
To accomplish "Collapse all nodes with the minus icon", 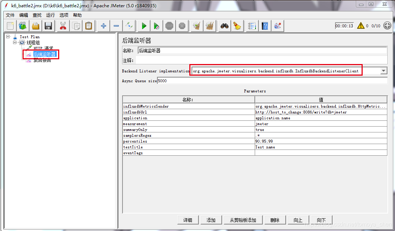I will tap(116, 26).
